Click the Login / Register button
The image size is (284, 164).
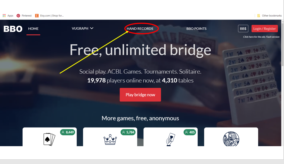(x=265, y=29)
